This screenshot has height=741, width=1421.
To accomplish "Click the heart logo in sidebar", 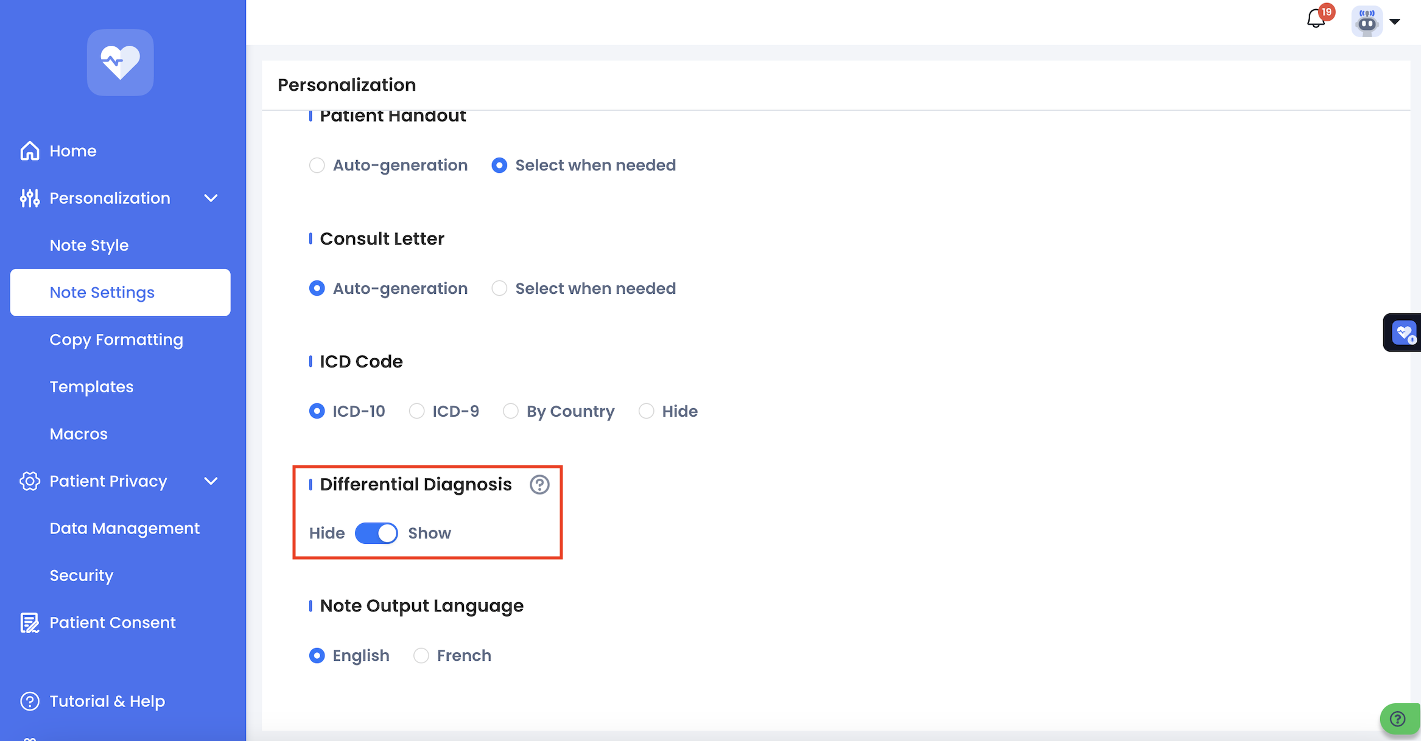I will click(x=120, y=62).
